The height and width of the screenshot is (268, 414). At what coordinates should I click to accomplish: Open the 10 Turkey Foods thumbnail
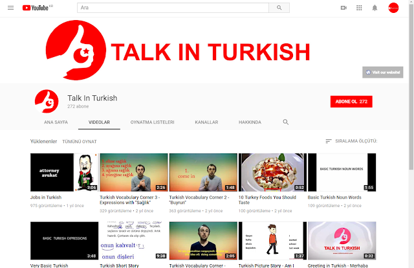pyautogui.click(x=272, y=172)
